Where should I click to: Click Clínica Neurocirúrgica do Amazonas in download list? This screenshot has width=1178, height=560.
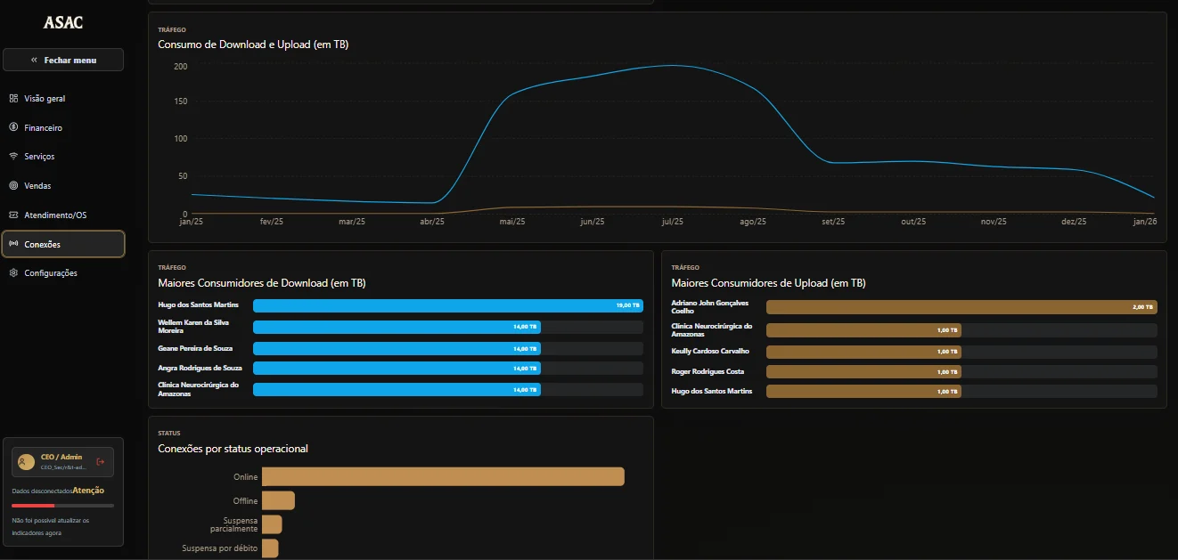click(x=199, y=389)
